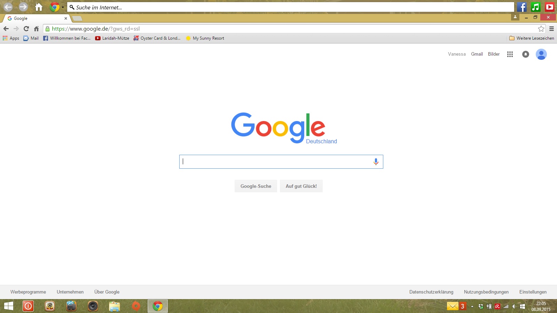Click the Facebook icon in top toolbar
This screenshot has width=557, height=313.
point(521,7)
